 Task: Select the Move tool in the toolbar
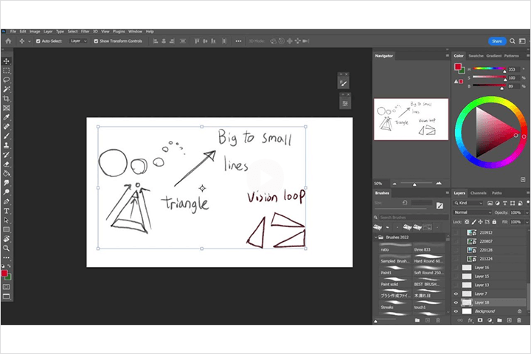coord(7,61)
